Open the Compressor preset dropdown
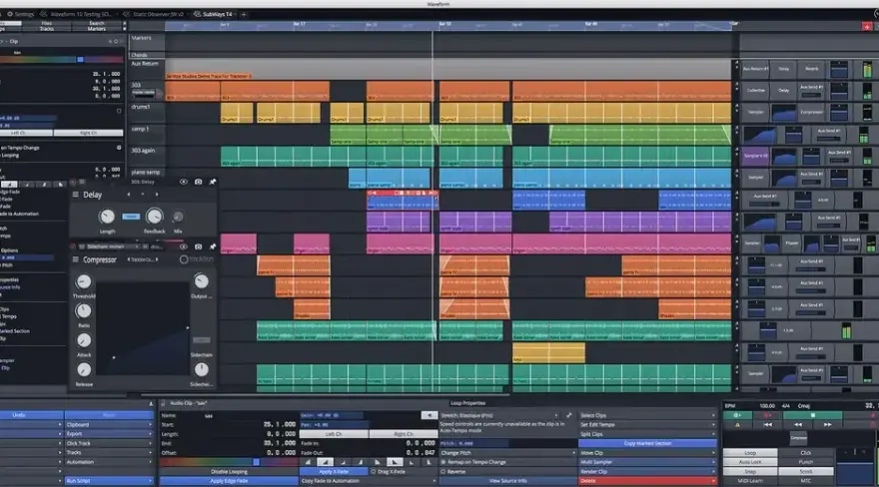Screen dimensions: 879x487 point(143,259)
